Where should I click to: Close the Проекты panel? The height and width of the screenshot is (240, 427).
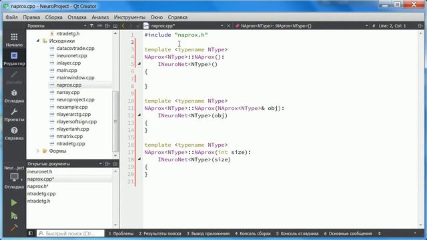[115, 26]
